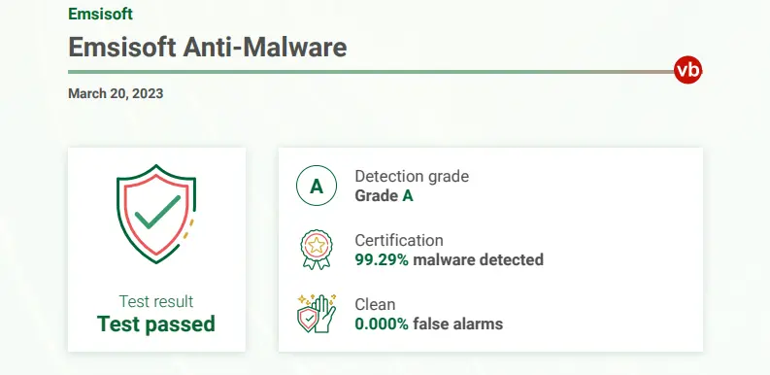
Task: Select the Certification label
Action: pos(399,240)
